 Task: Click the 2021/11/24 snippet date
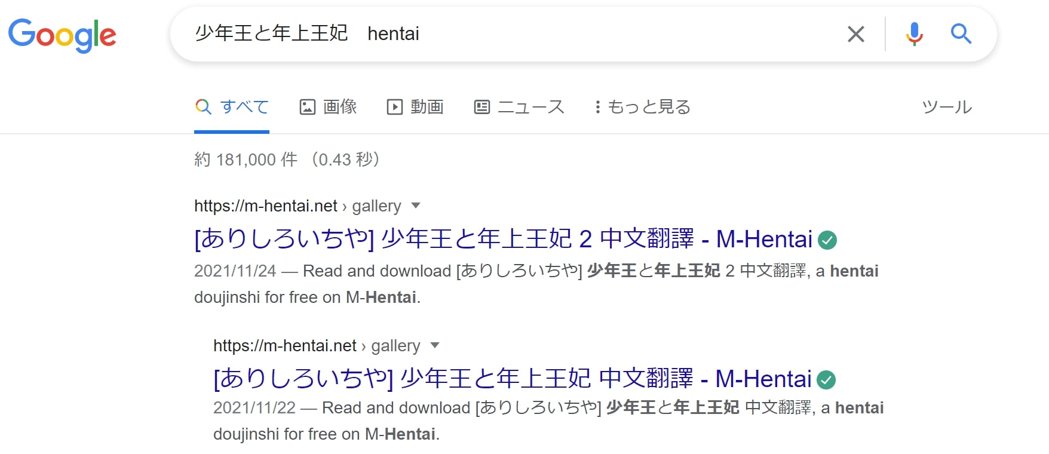(235, 271)
